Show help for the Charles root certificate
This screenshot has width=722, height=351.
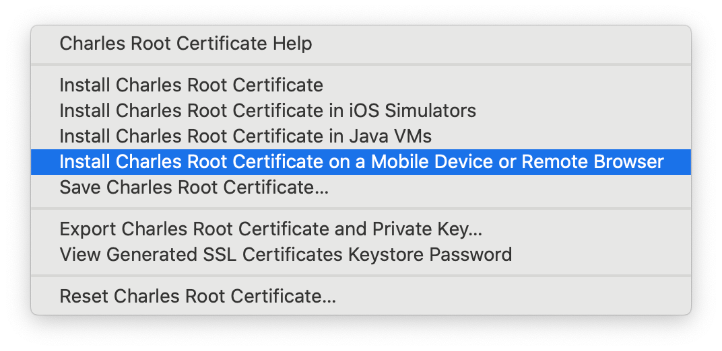pos(361,44)
